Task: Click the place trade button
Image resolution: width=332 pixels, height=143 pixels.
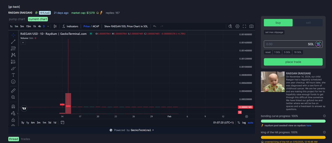Action: [293, 62]
